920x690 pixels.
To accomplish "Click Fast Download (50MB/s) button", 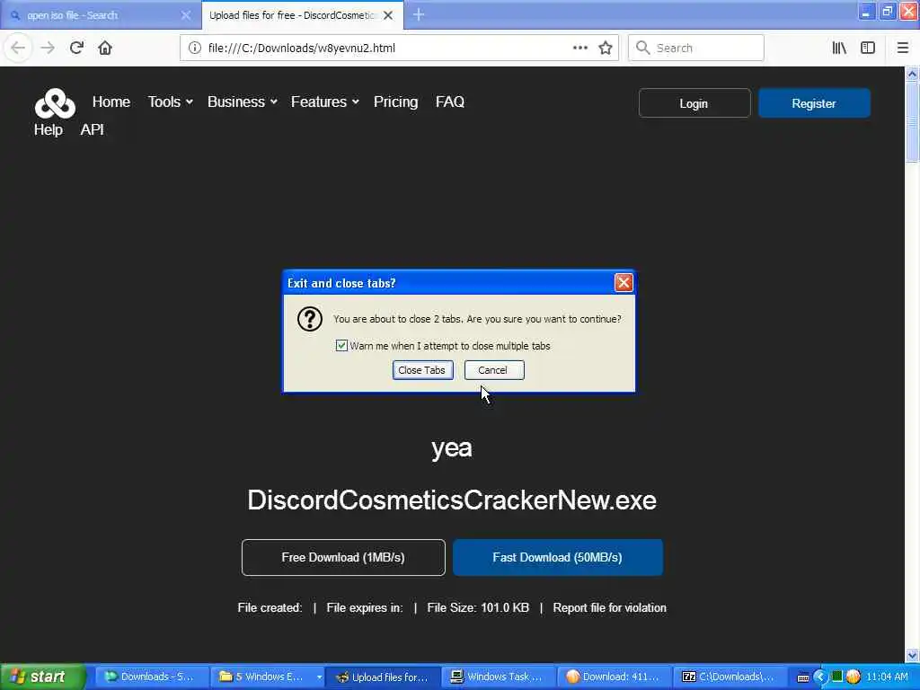I will click(x=557, y=557).
